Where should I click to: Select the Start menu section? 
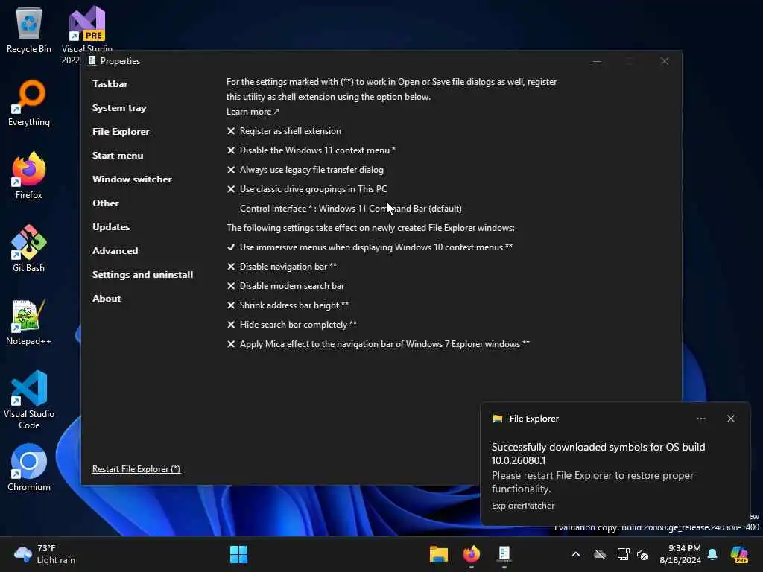[x=118, y=156]
